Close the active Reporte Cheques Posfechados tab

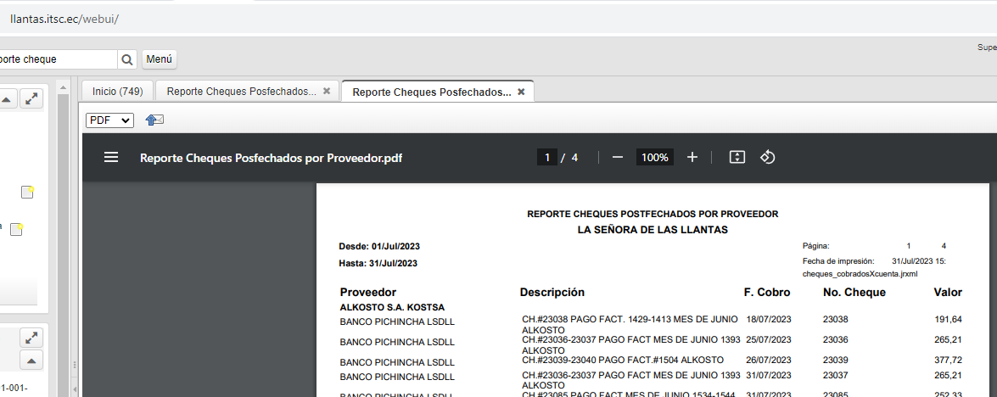point(521,92)
